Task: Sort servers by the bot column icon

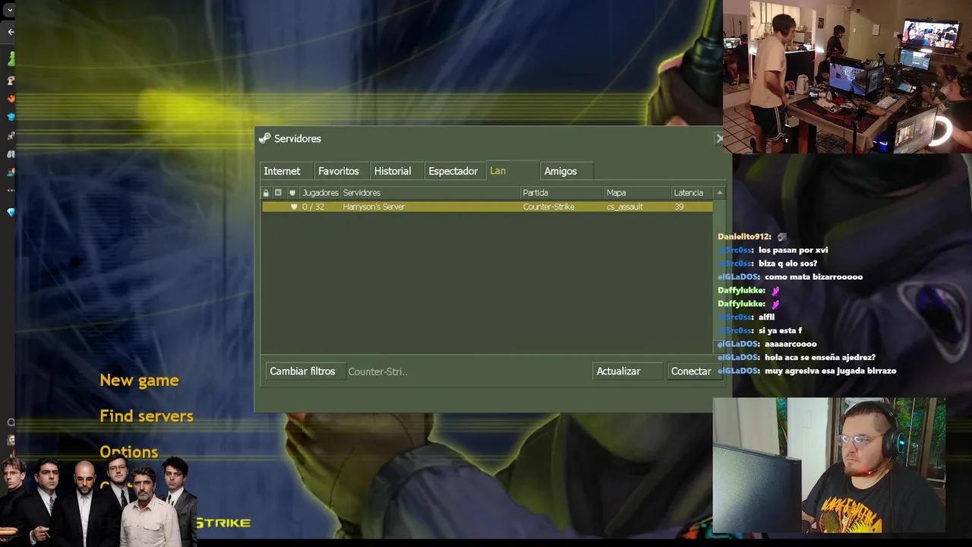Action: coord(278,193)
